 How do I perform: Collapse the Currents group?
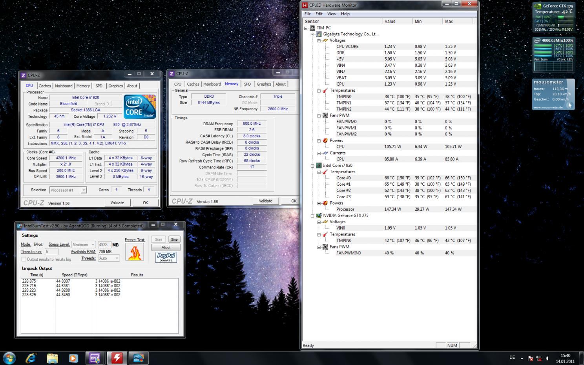point(319,153)
